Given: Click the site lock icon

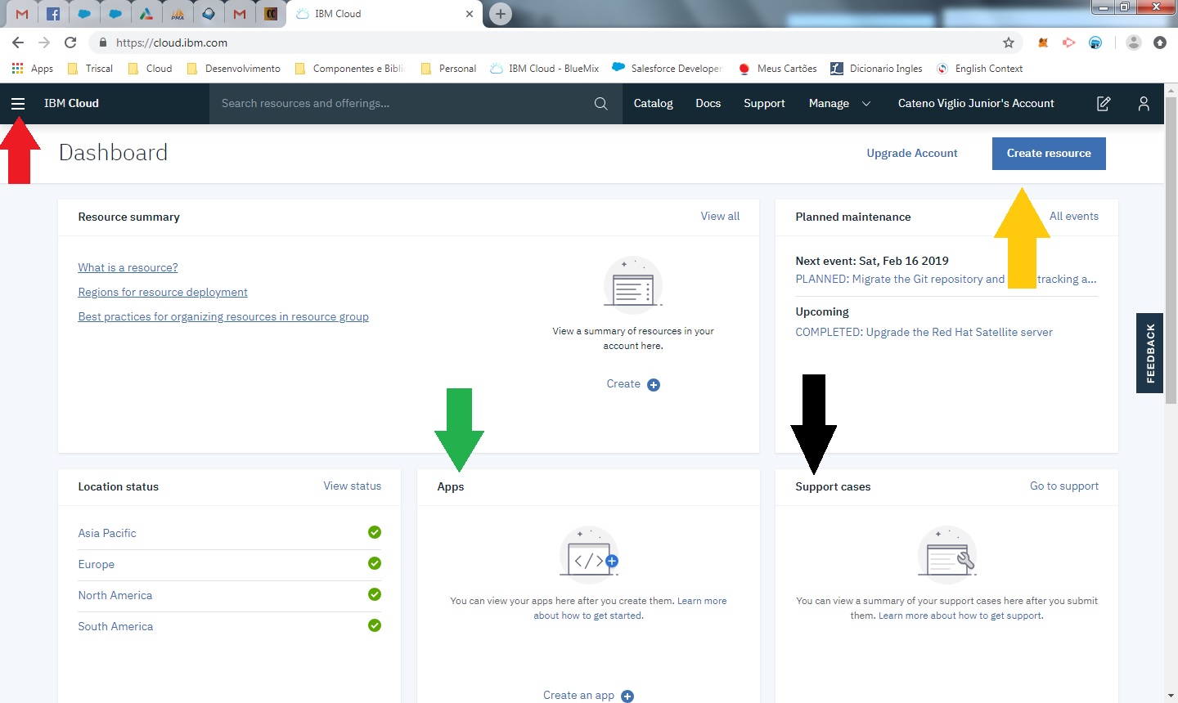Looking at the screenshot, I should (x=102, y=43).
